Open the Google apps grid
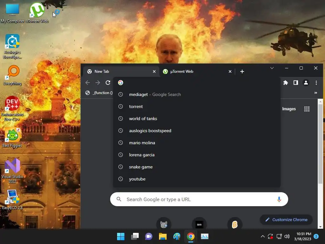This screenshot has height=244, width=325. pyautogui.click(x=307, y=109)
